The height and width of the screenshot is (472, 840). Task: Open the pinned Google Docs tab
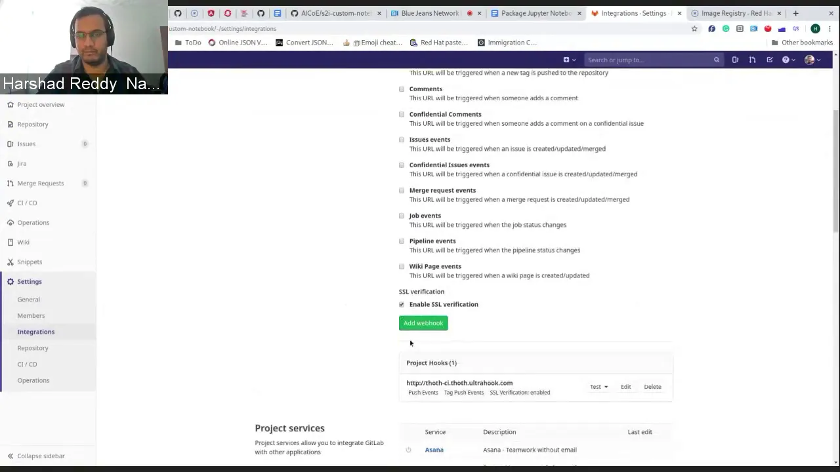277,13
